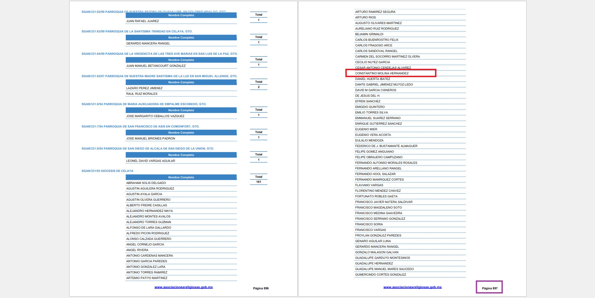Select the name FERNANDO HOOL SALAZAR
Viewport: 595px width, 298px height.
click(x=375, y=174)
